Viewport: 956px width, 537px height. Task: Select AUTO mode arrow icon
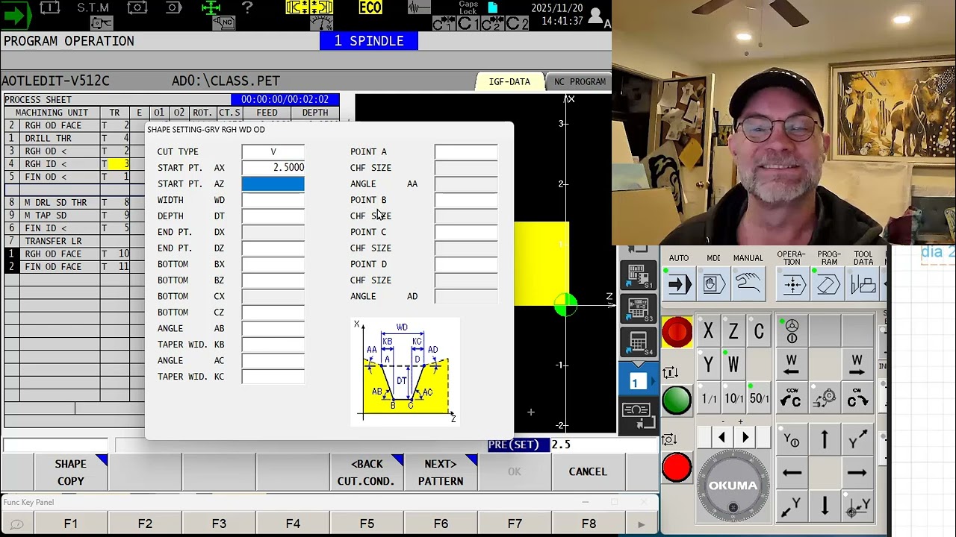[x=679, y=284]
